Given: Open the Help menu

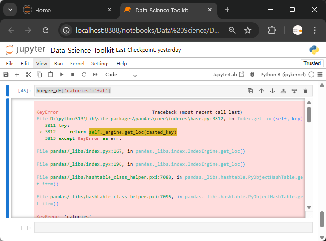Looking at the screenshot, I should [121, 63].
